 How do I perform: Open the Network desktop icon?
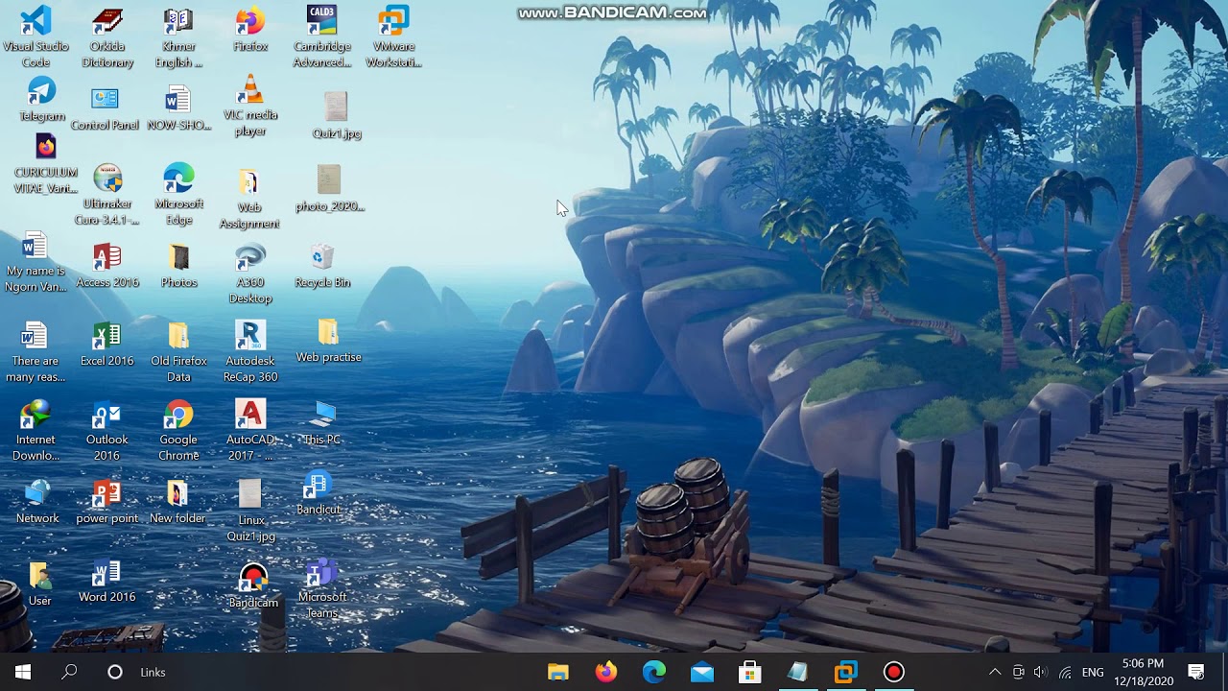37,502
